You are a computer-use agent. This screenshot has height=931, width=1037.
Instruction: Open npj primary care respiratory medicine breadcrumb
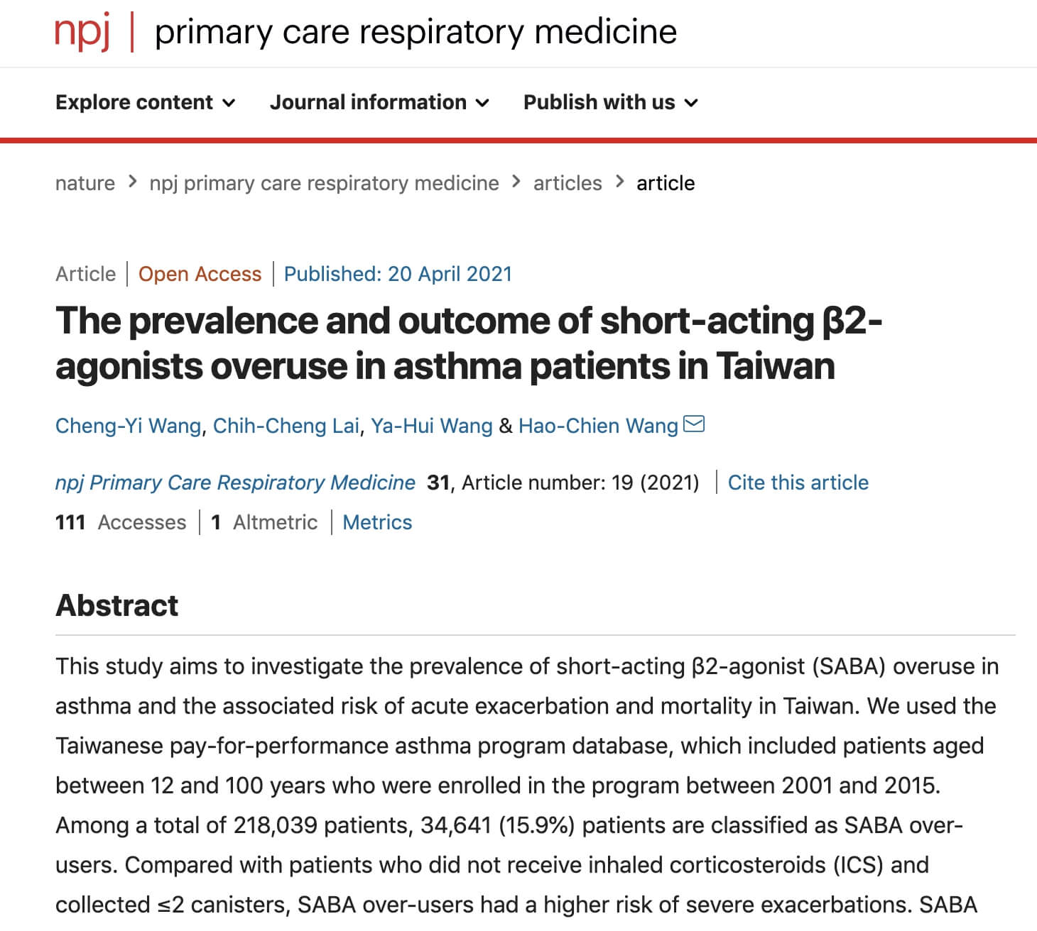(x=324, y=183)
